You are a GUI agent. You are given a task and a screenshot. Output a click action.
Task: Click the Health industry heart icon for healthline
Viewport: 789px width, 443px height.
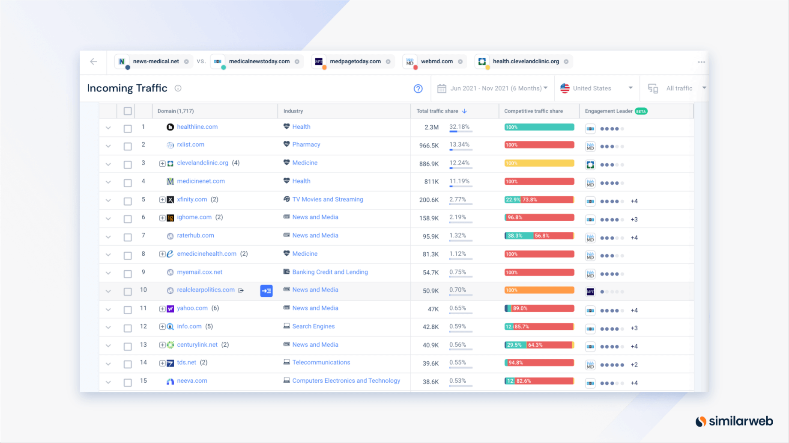(x=287, y=127)
